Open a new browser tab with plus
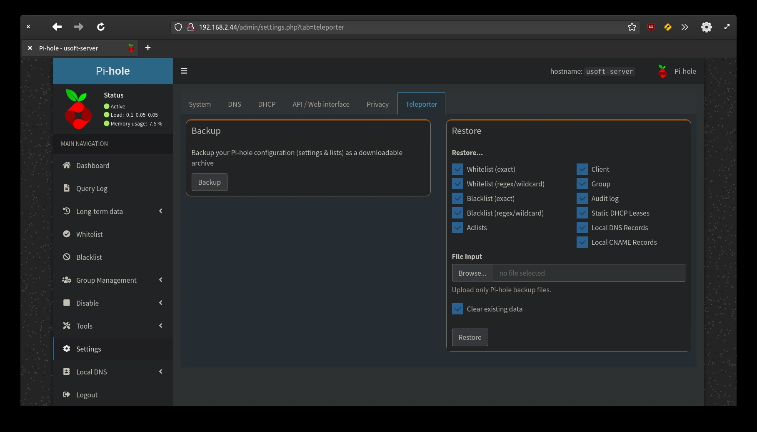Screen dimensions: 757x432 point(148,48)
